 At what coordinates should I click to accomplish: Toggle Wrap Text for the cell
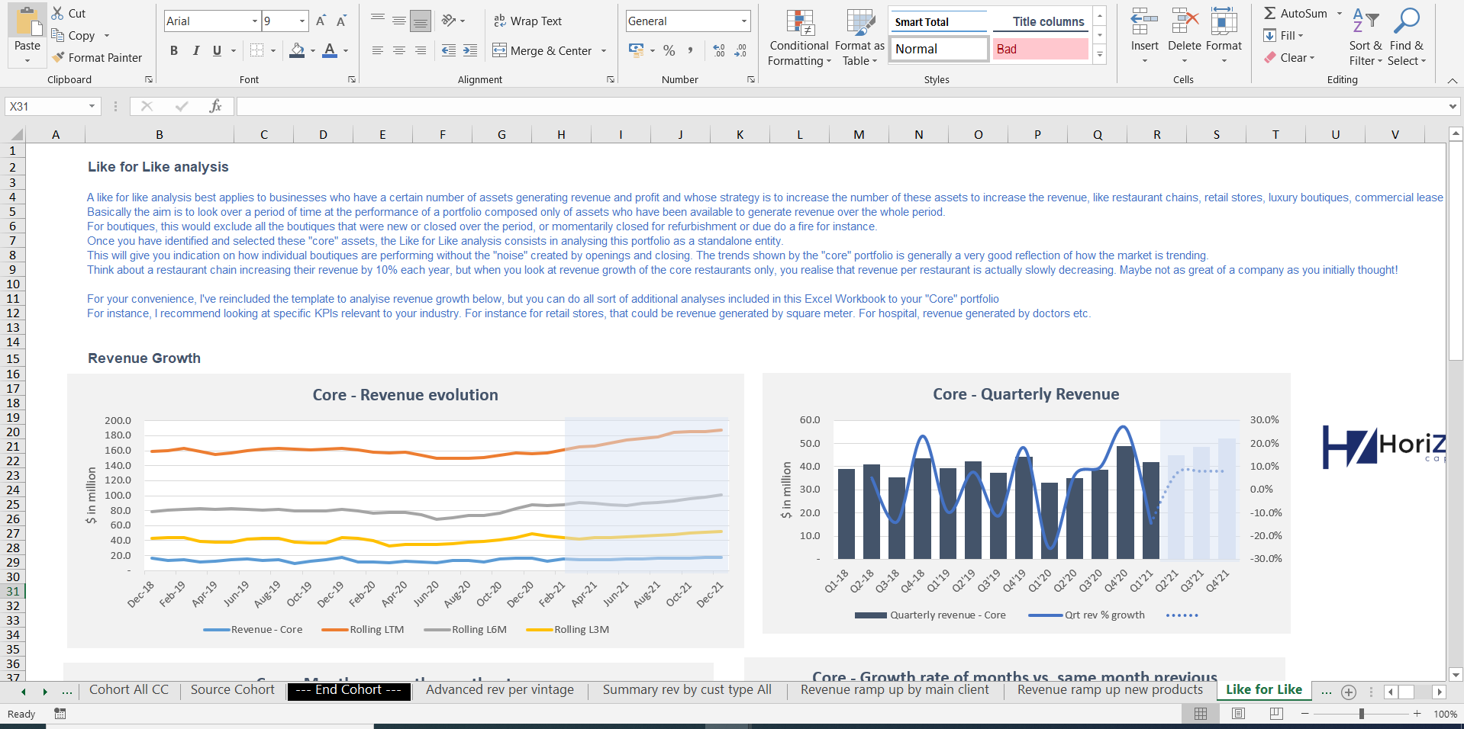coord(527,21)
